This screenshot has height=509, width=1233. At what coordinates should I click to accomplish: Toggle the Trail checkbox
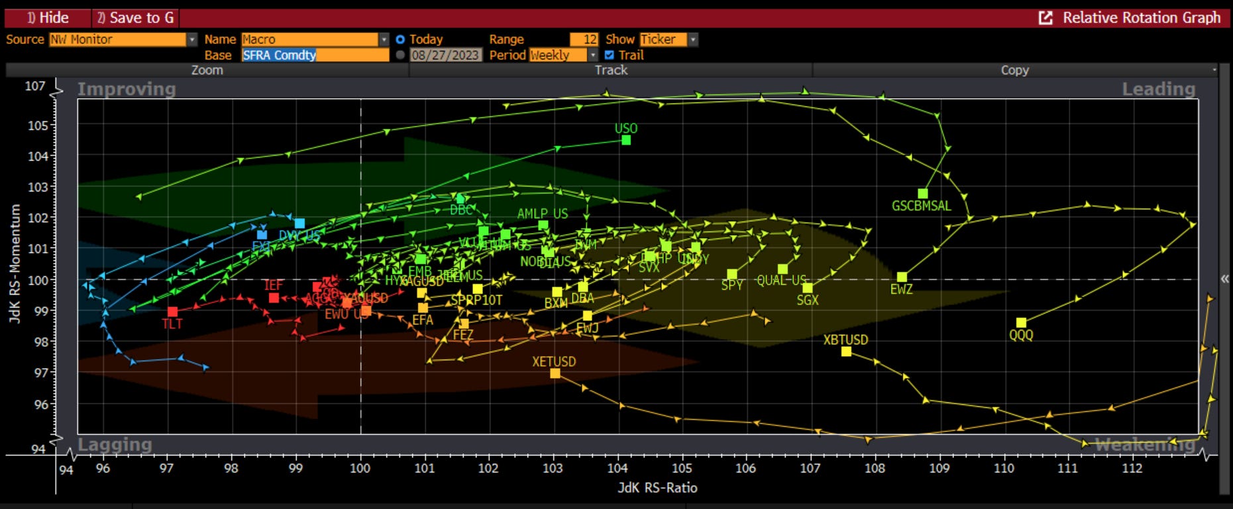point(610,55)
